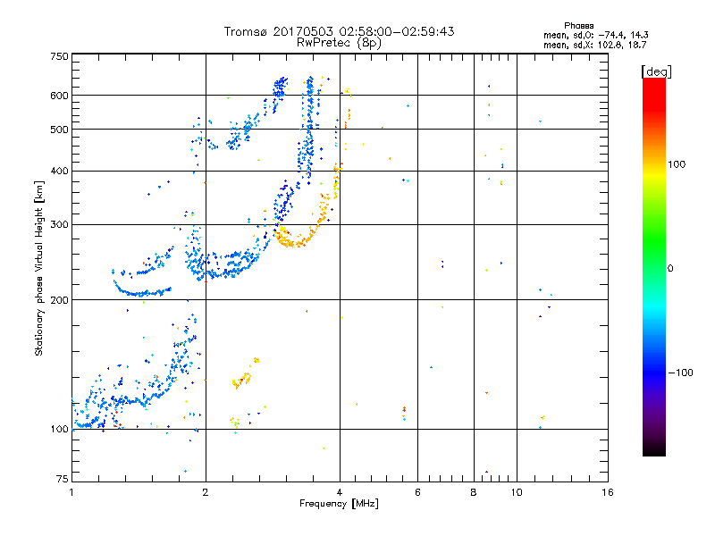
Task: Click the y-axis tick label '400'
Action: click(x=59, y=171)
